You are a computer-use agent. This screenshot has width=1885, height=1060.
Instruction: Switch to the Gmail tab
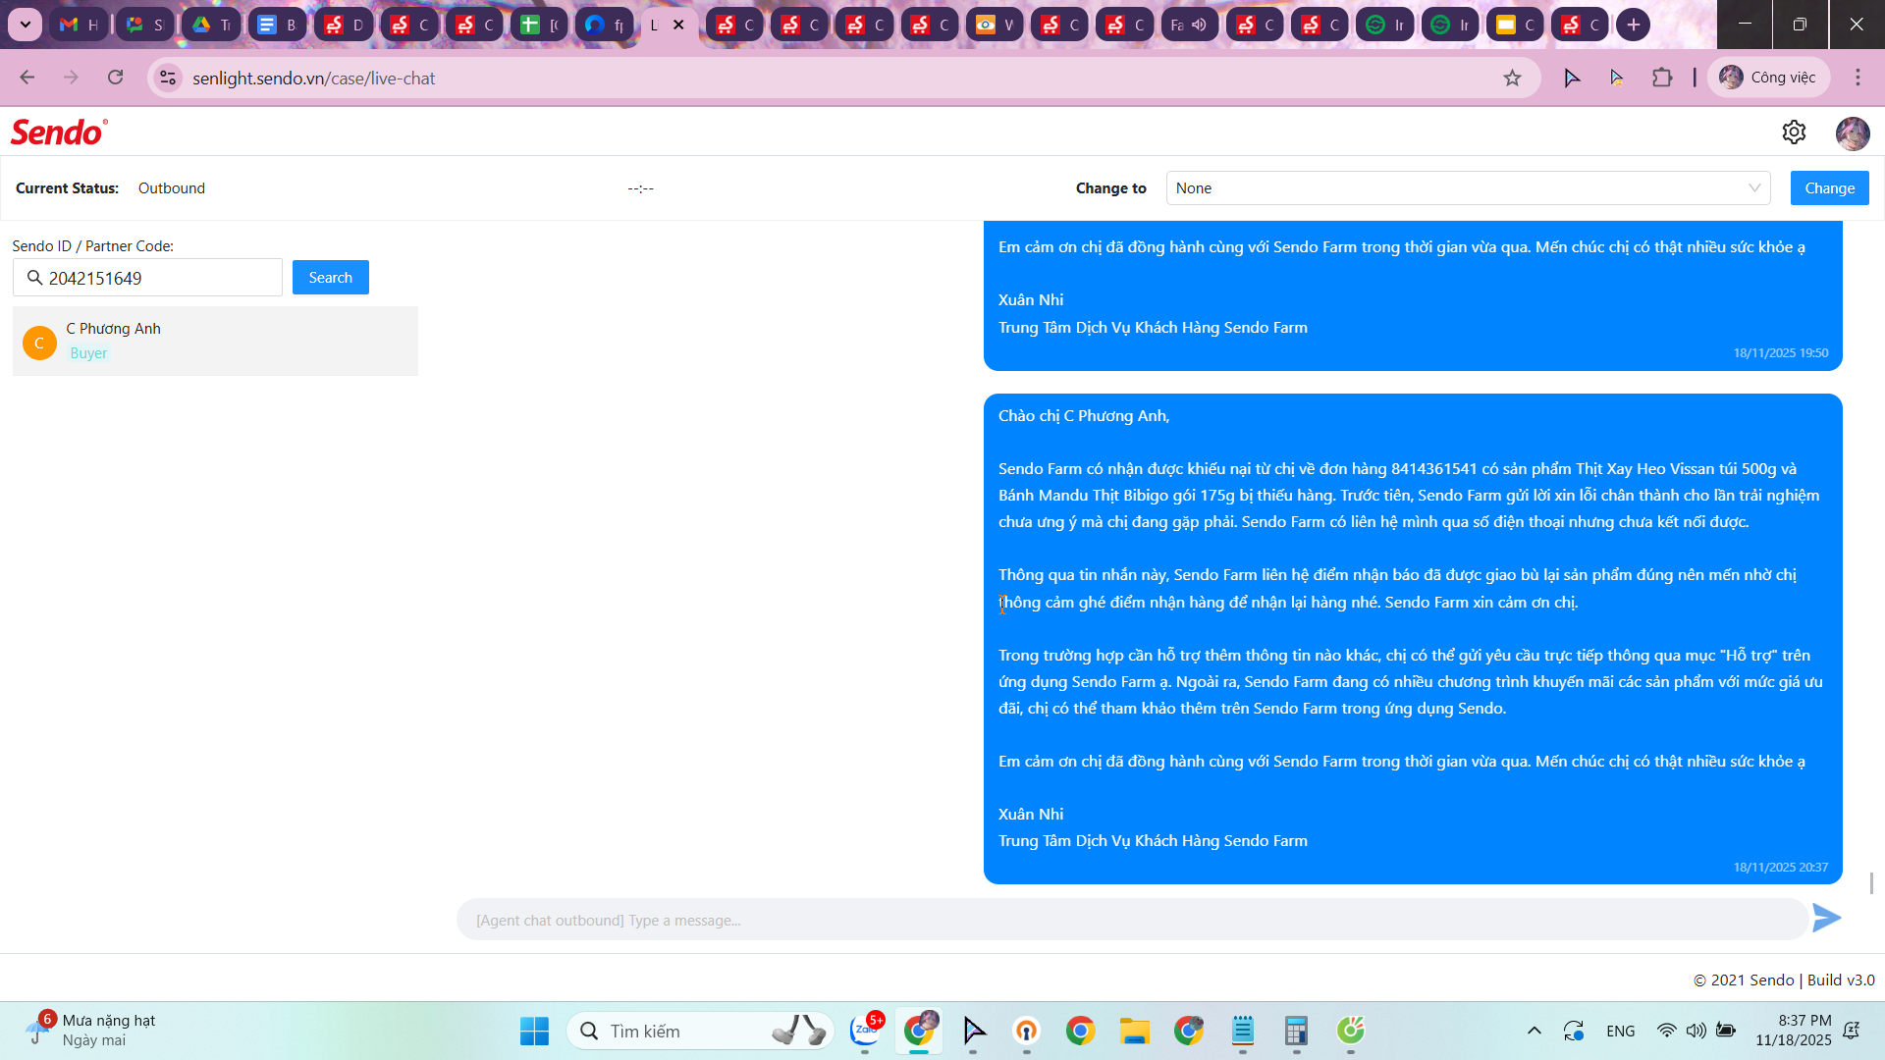[79, 25]
